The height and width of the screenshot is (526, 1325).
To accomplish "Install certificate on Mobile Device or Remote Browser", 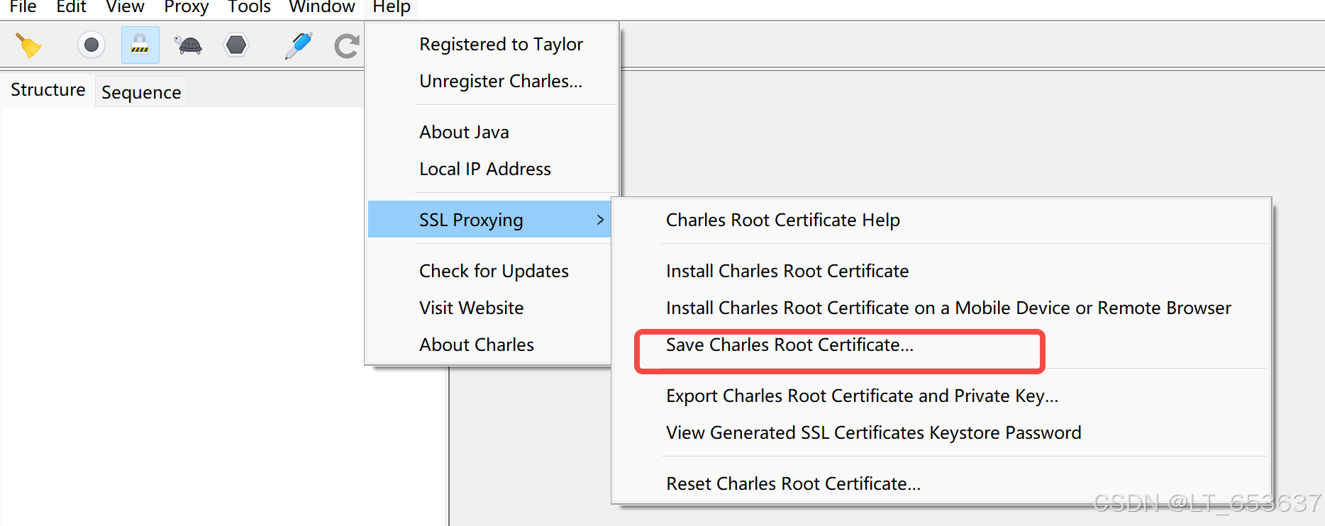I will pos(941,308).
